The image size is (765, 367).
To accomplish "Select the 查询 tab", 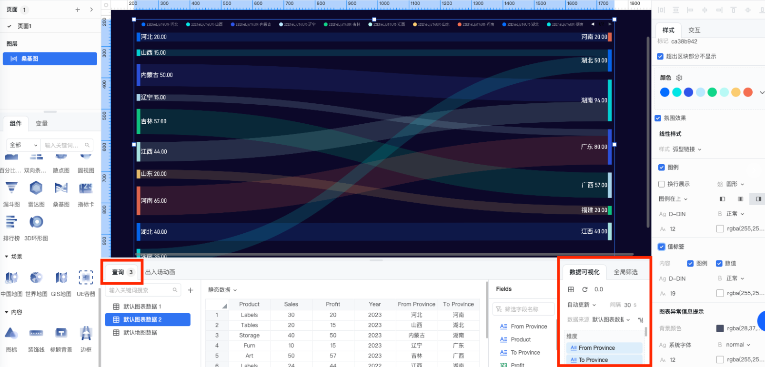I will pos(122,272).
